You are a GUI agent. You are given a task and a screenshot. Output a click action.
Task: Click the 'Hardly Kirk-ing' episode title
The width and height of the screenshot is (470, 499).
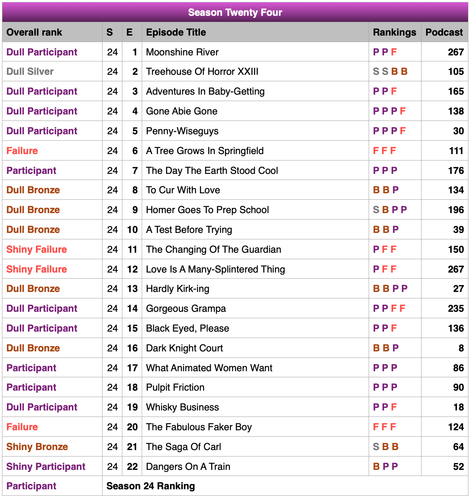(178, 289)
